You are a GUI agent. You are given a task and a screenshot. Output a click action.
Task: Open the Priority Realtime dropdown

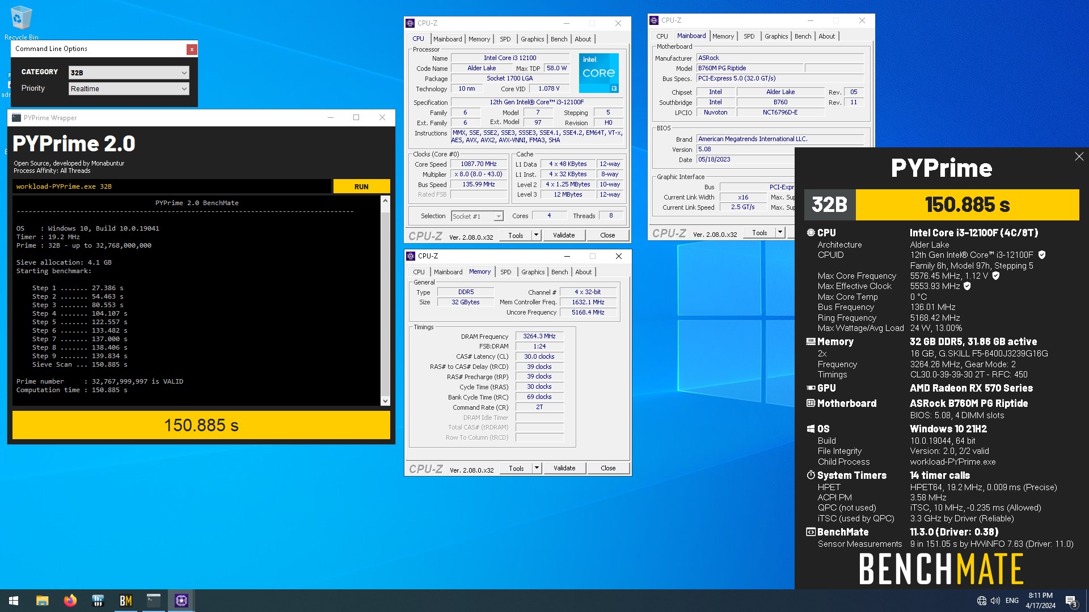point(129,88)
